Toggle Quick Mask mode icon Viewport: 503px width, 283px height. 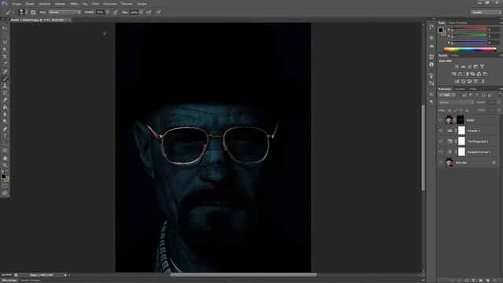click(5, 186)
